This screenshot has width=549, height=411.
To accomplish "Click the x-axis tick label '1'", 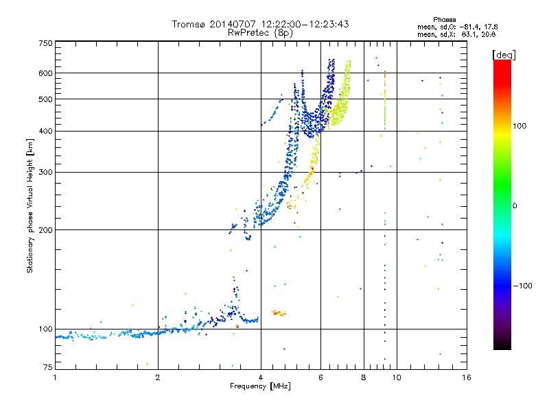I will click(x=55, y=377).
